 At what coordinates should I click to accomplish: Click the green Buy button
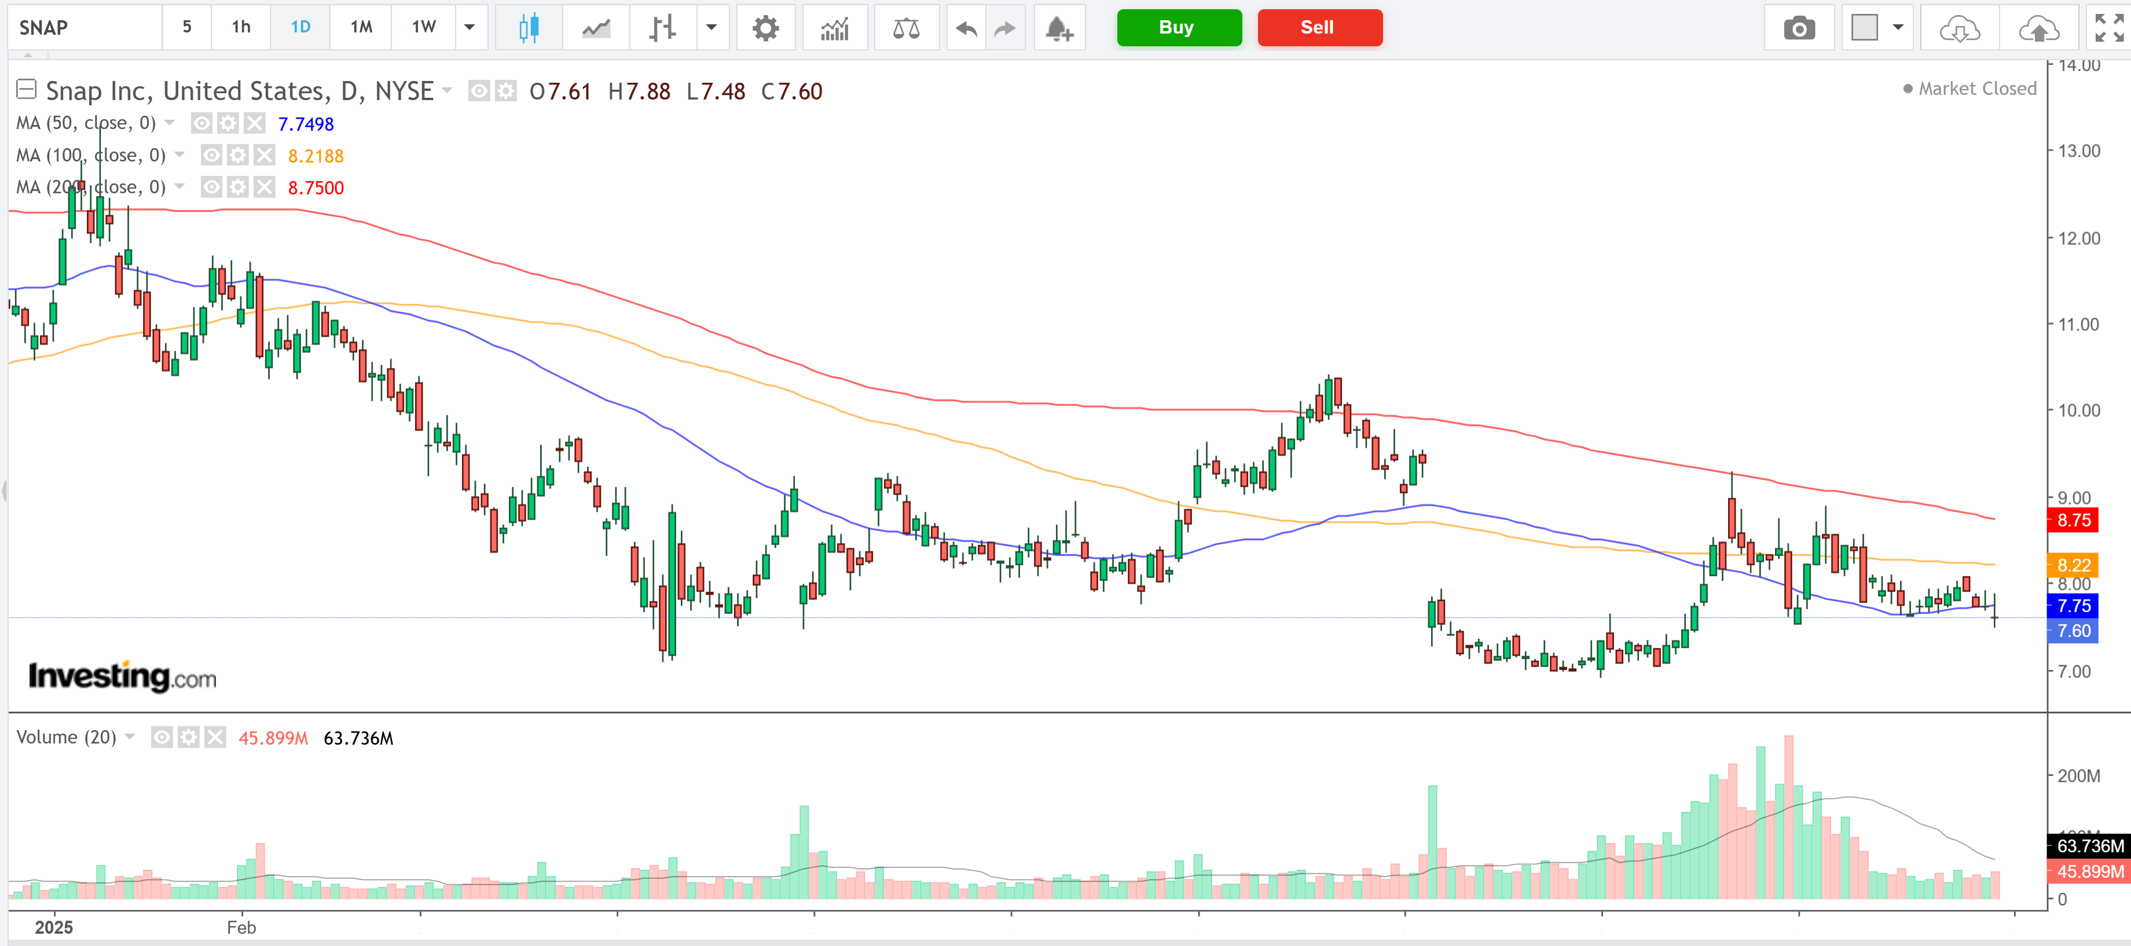pos(1178,27)
